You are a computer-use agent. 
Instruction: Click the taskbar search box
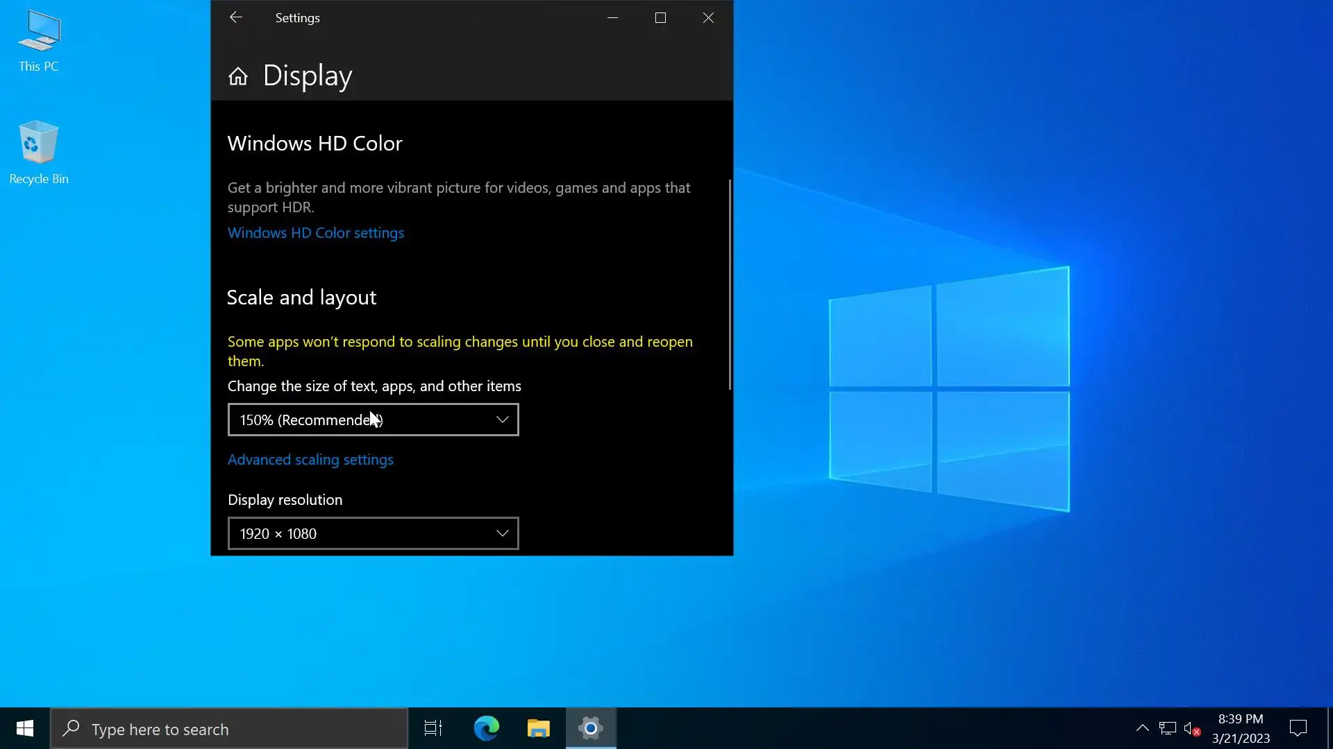click(229, 729)
